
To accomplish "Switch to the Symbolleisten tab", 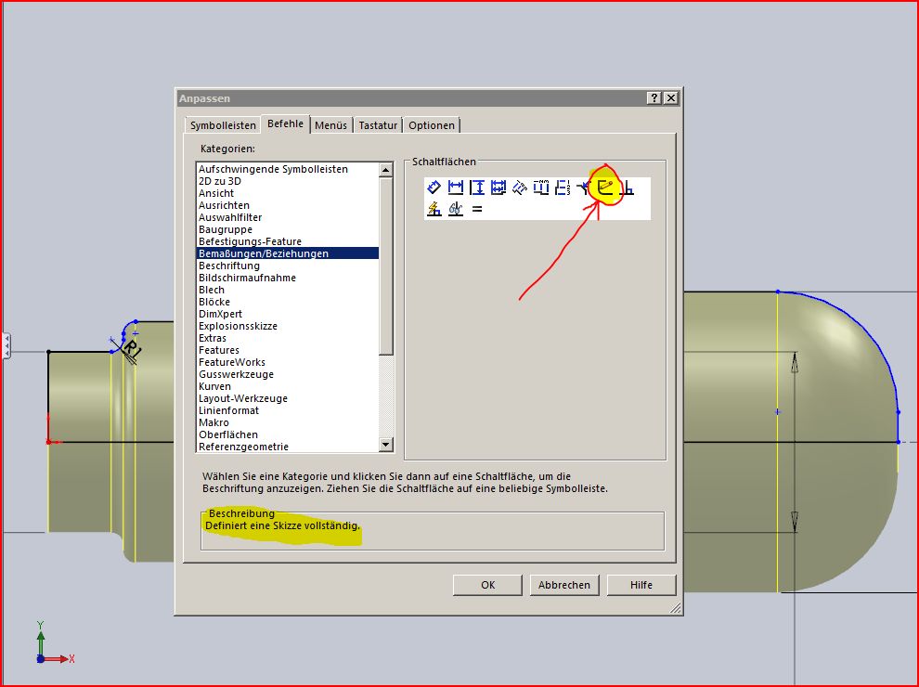I will [223, 125].
